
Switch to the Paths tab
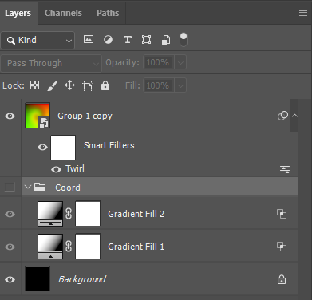(108, 13)
